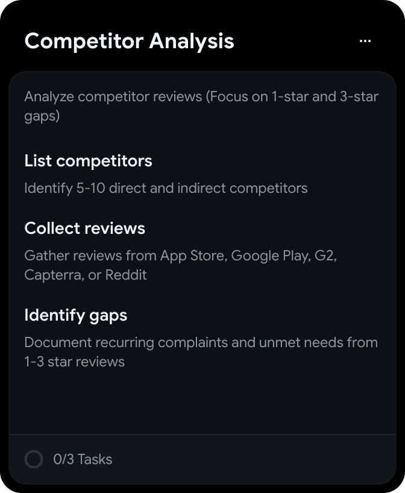
Task: Select the Competitor Analysis title
Action: (128, 40)
